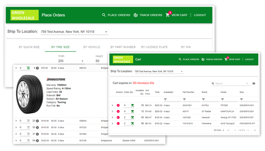Click the Cart search input field
Image resolution: width=265 pixels, height=151 pixels.
pyautogui.click(x=230, y=83)
